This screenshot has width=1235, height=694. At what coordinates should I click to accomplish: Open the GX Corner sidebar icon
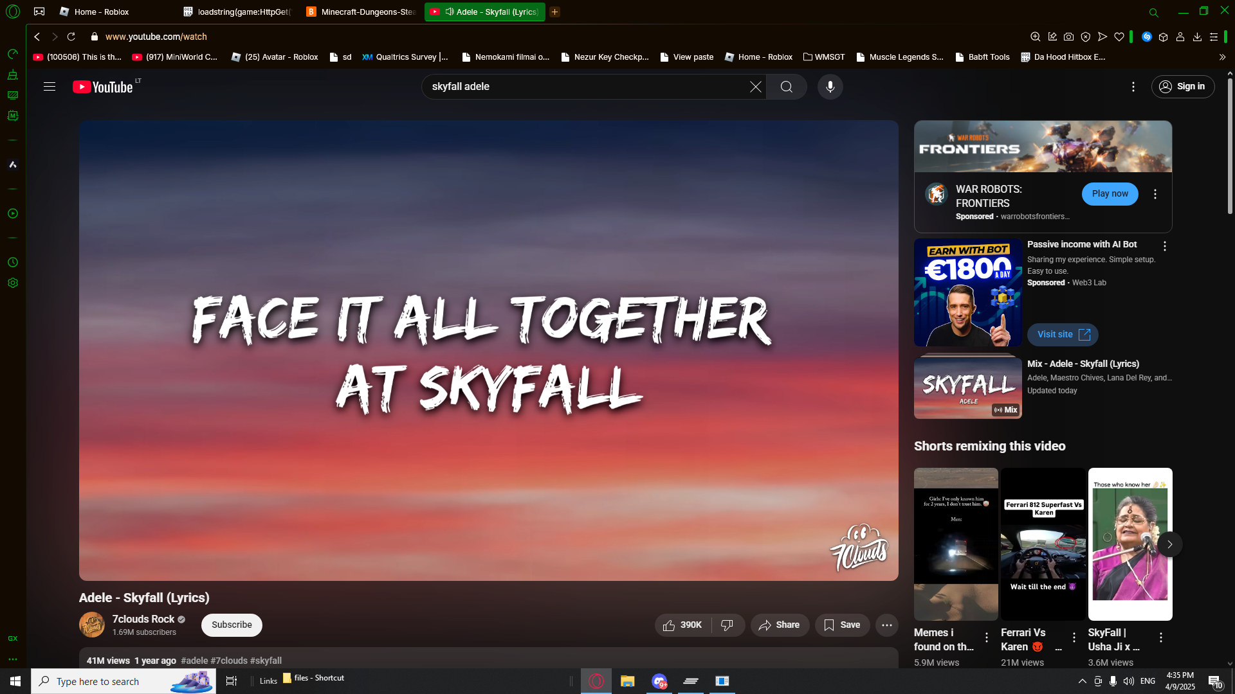point(13,638)
